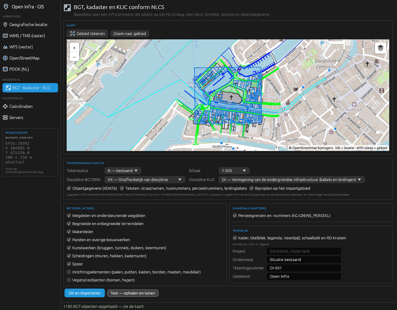Screen dimensions: 397x310
Task: Uncheck the Waterdelen checkbox
Action: pos(69,232)
